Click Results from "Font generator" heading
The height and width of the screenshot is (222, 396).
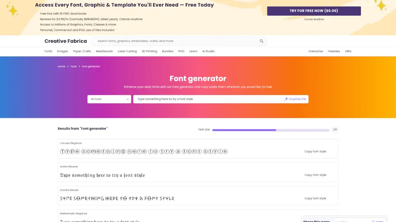82,129
